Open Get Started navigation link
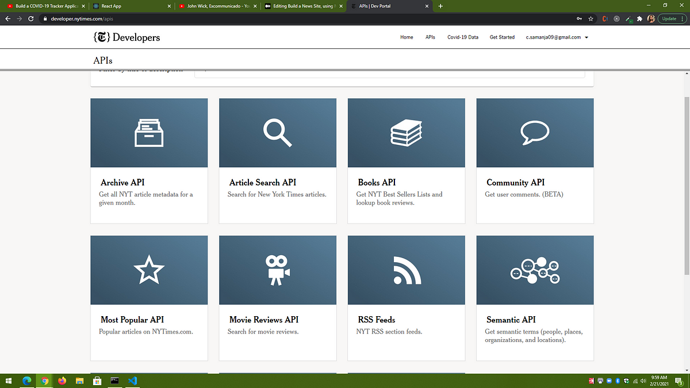The width and height of the screenshot is (690, 388). click(502, 37)
